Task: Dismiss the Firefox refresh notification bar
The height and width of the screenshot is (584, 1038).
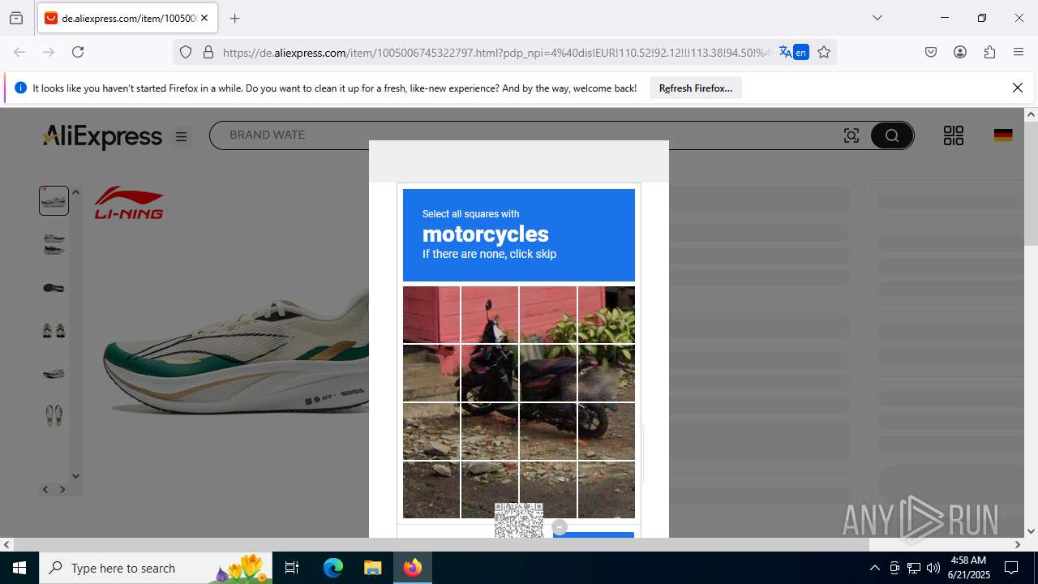Action: click(1018, 88)
